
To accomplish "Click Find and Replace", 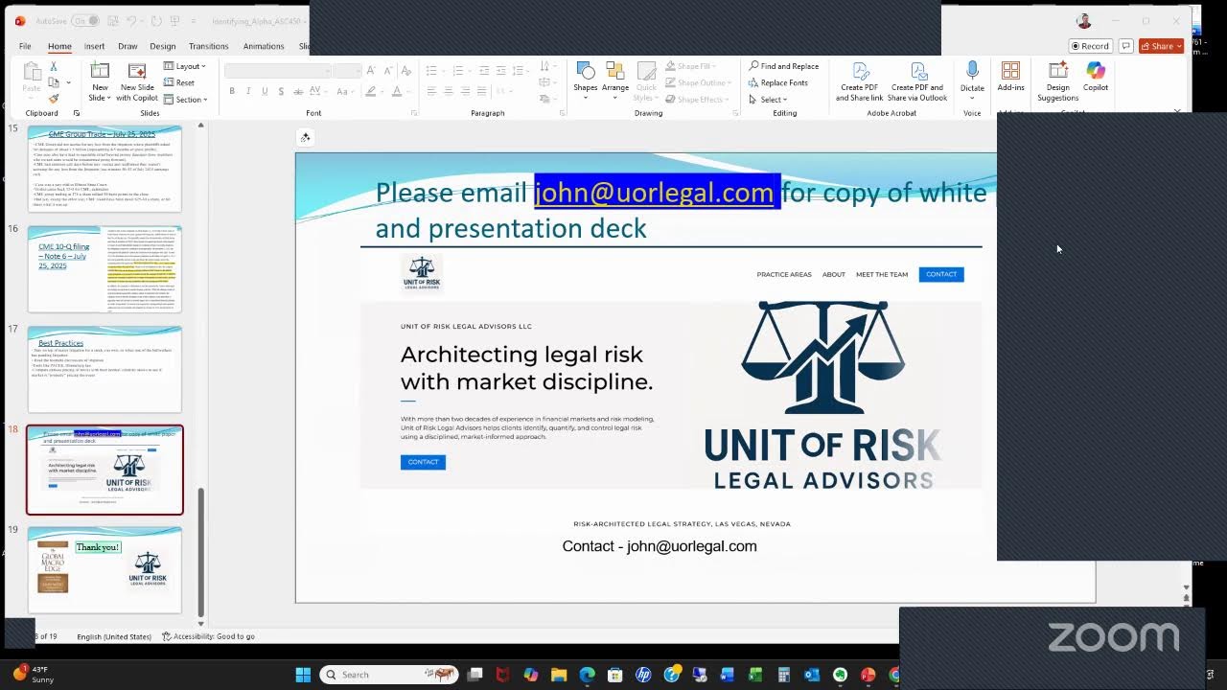I will (x=783, y=66).
